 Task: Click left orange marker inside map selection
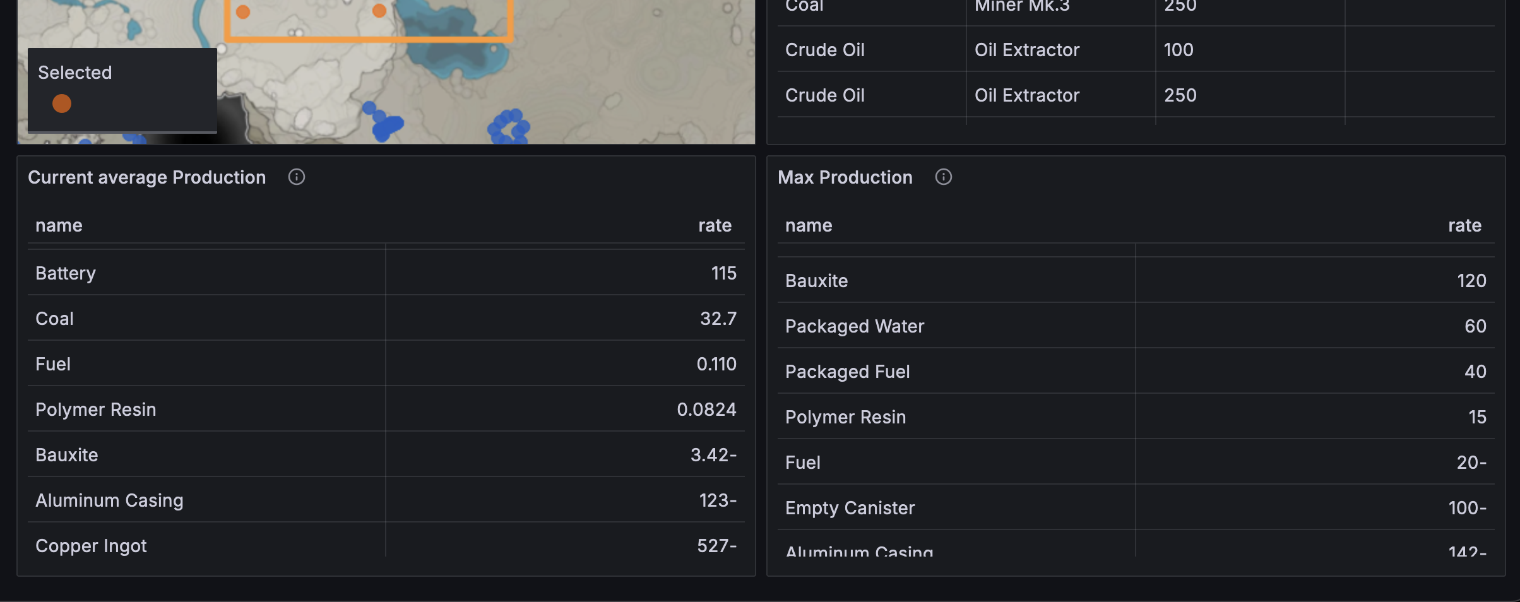tap(243, 11)
